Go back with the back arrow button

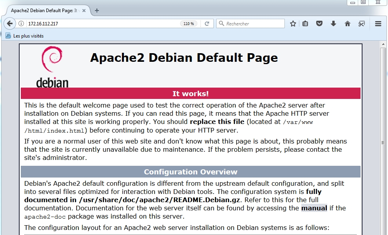10,24
